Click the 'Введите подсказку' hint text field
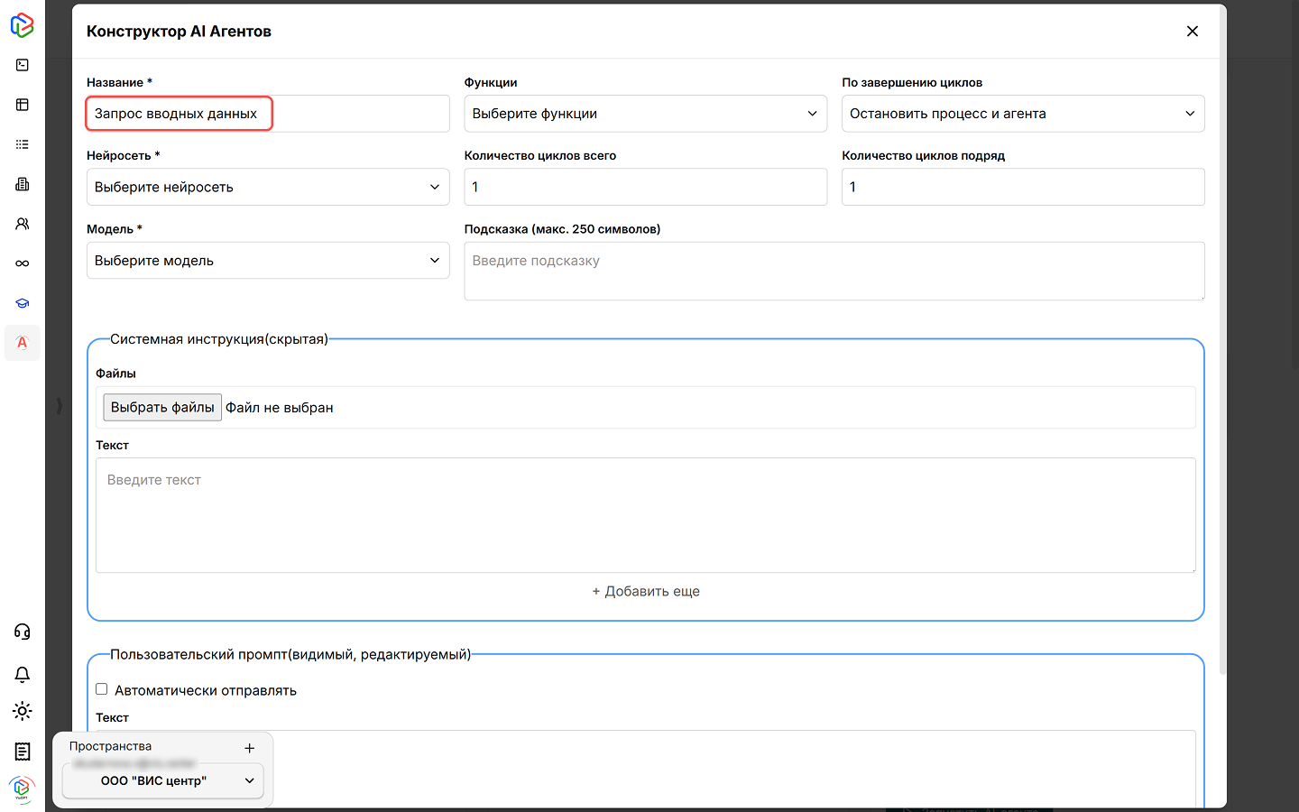 [834, 271]
